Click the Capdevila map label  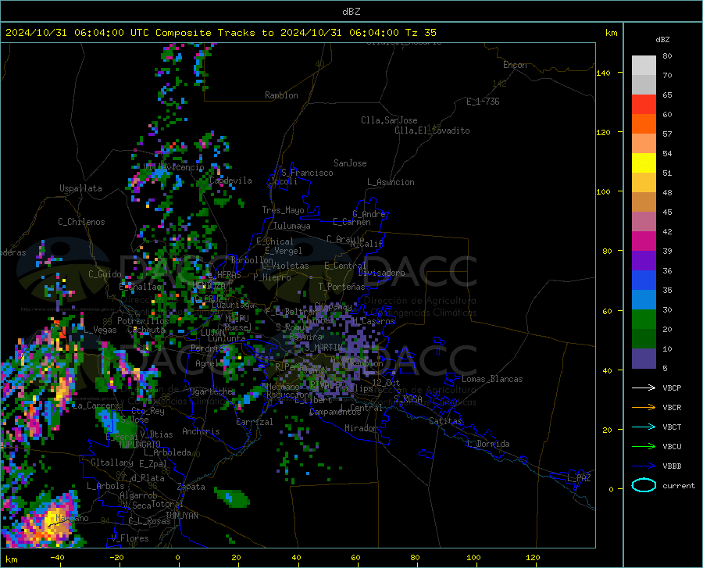(x=230, y=180)
